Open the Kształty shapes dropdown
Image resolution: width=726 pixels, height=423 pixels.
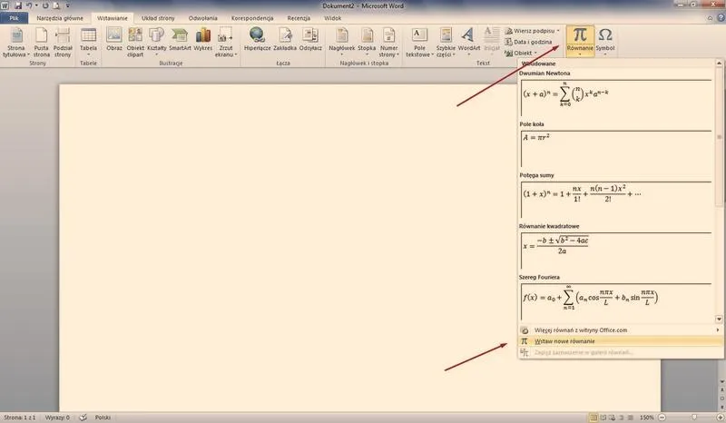click(156, 42)
